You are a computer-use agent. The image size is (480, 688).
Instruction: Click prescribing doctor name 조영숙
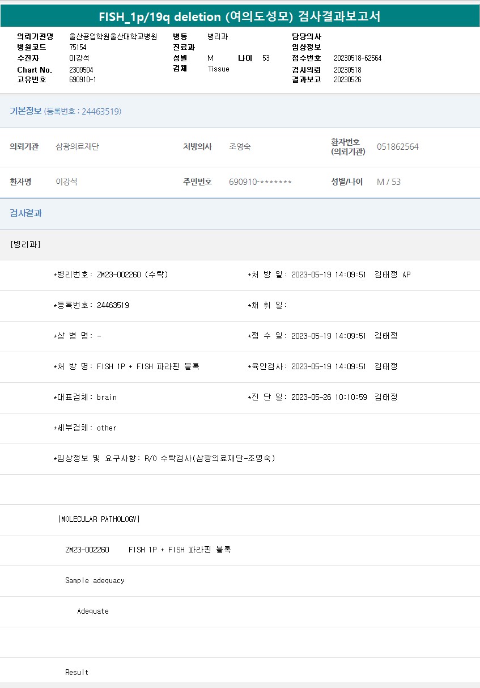[240, 147]
